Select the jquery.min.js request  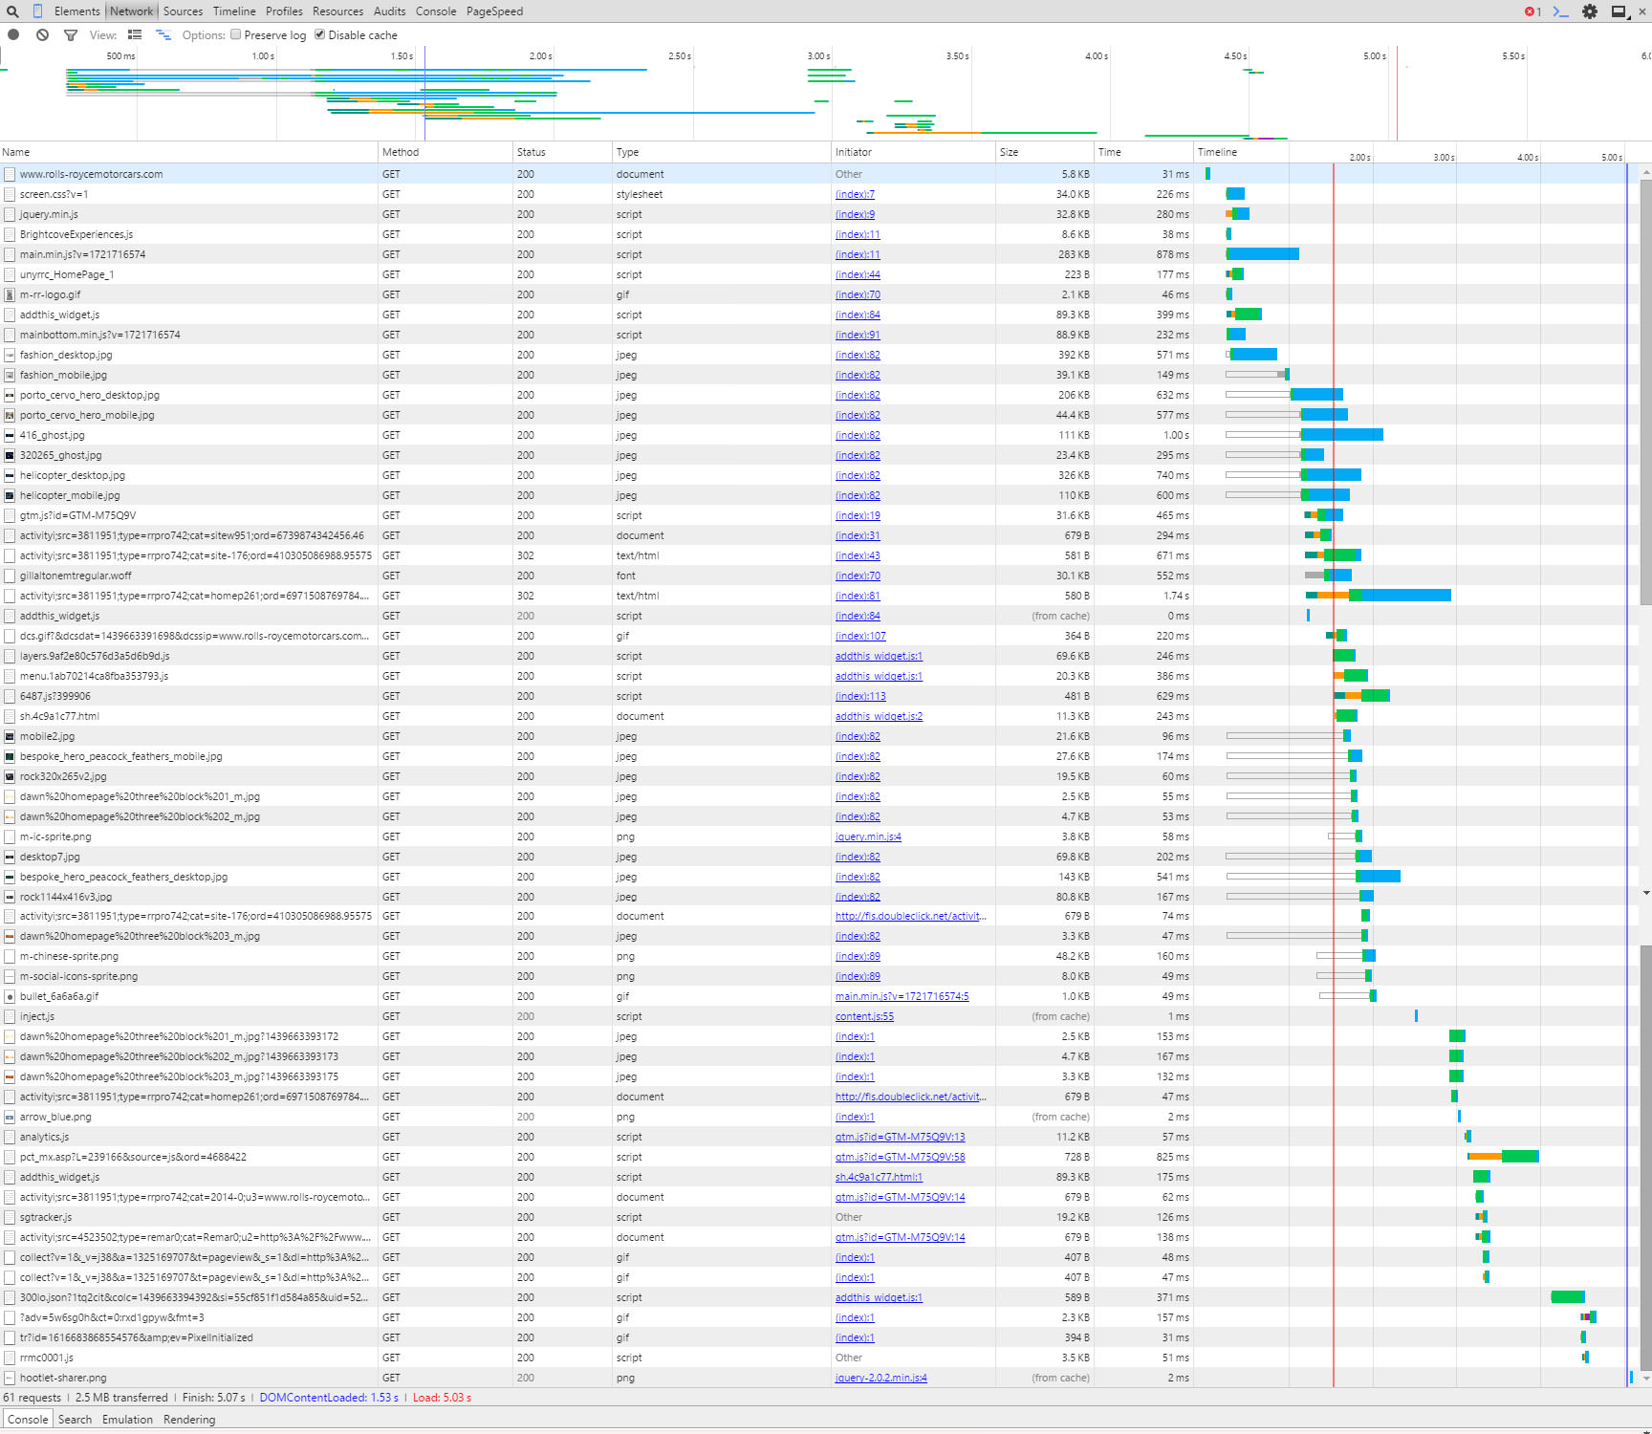[x=49, y=214]
